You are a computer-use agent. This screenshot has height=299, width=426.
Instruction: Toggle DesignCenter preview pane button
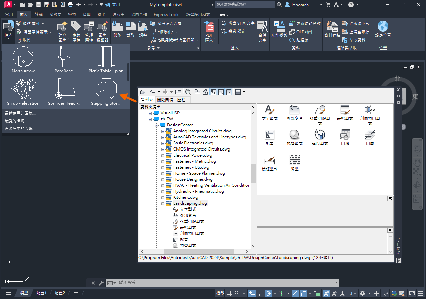coord(221,92)
